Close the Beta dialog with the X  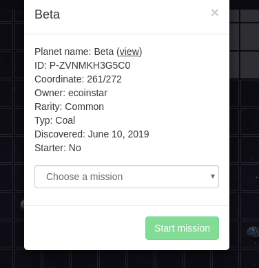point(215,12)
